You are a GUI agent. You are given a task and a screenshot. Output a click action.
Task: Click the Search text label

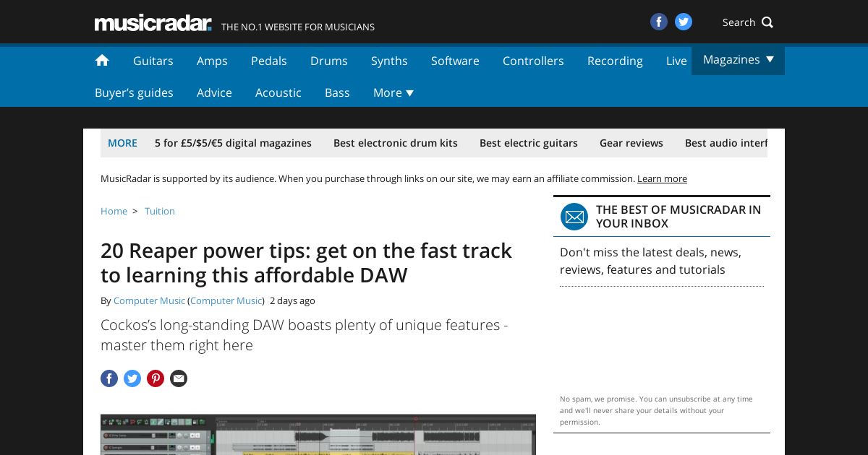point(739,22)
